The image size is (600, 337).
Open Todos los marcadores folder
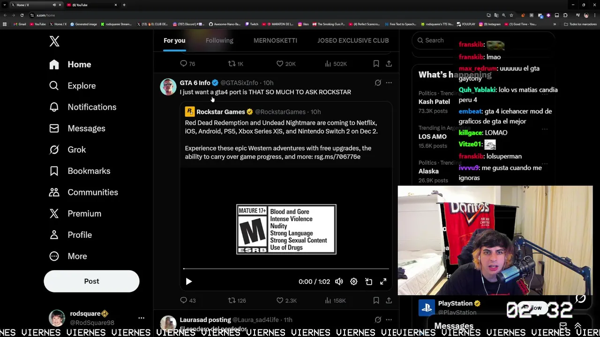pyautogui.click(x=581, y=24)
